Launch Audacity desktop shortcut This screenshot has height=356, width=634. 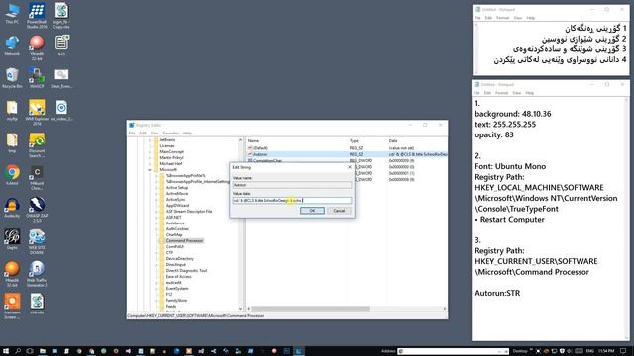(x=12, y=208)
